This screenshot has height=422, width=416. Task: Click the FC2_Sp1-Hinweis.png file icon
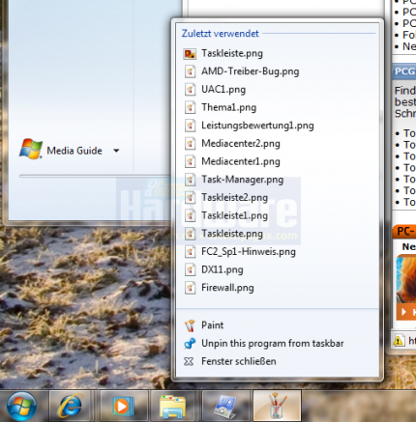[x=190, y=252]
